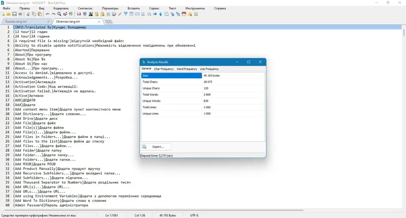Click the warning triangle toolbar icon
This screenshot has height=218, width=406.
click(190, 14)
